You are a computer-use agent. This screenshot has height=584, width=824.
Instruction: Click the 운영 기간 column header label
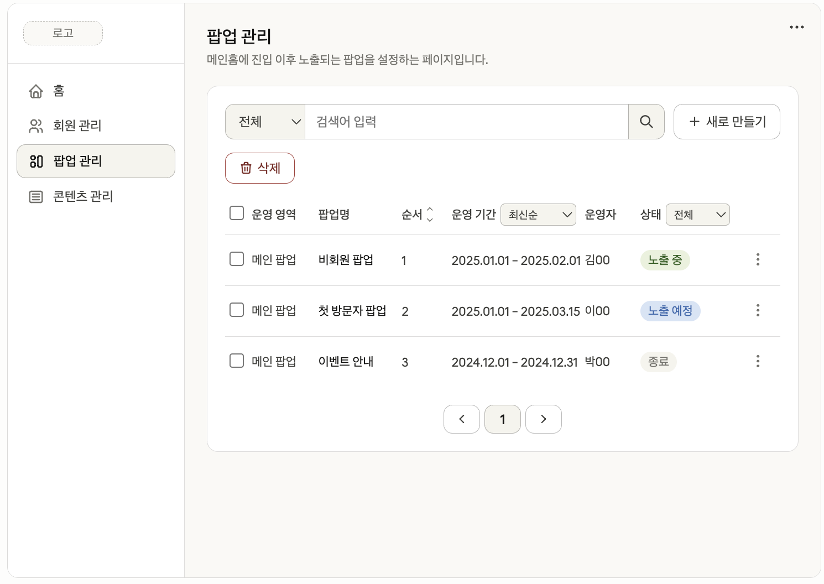click(x=474, y=215)
